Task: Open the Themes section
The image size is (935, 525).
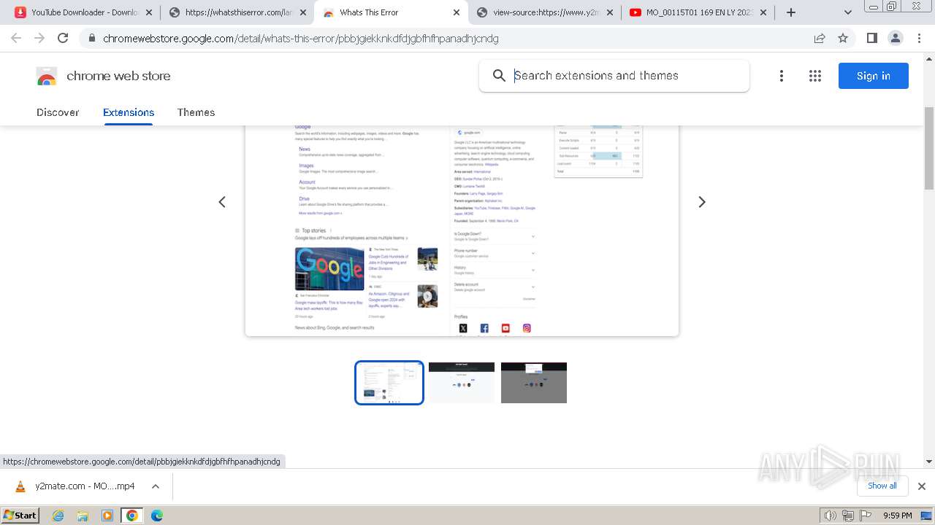Action: point(196,112)
